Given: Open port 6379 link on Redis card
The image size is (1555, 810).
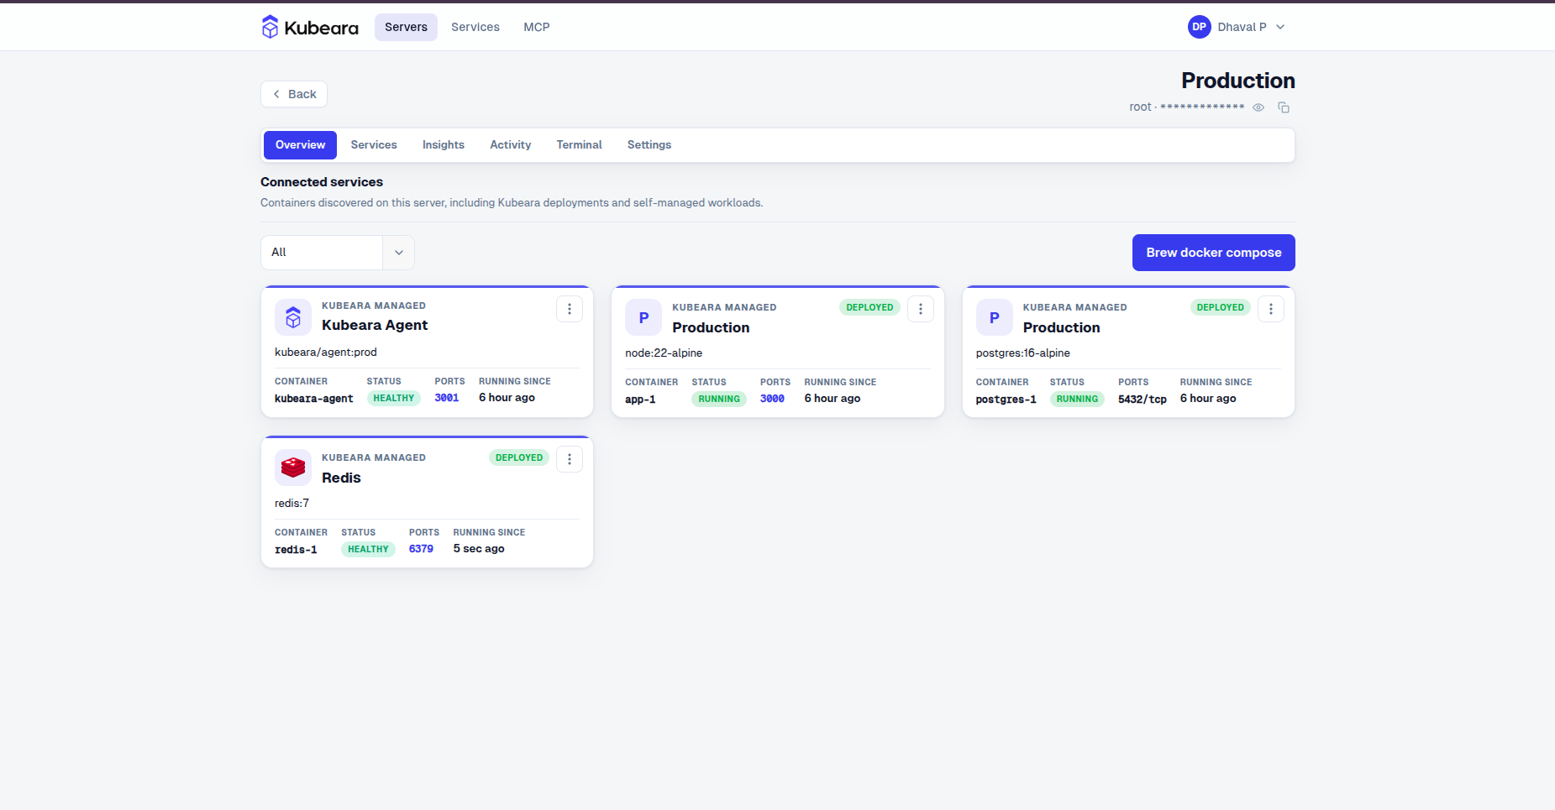Looking at the screenshot, I should (x=421, y=549).
